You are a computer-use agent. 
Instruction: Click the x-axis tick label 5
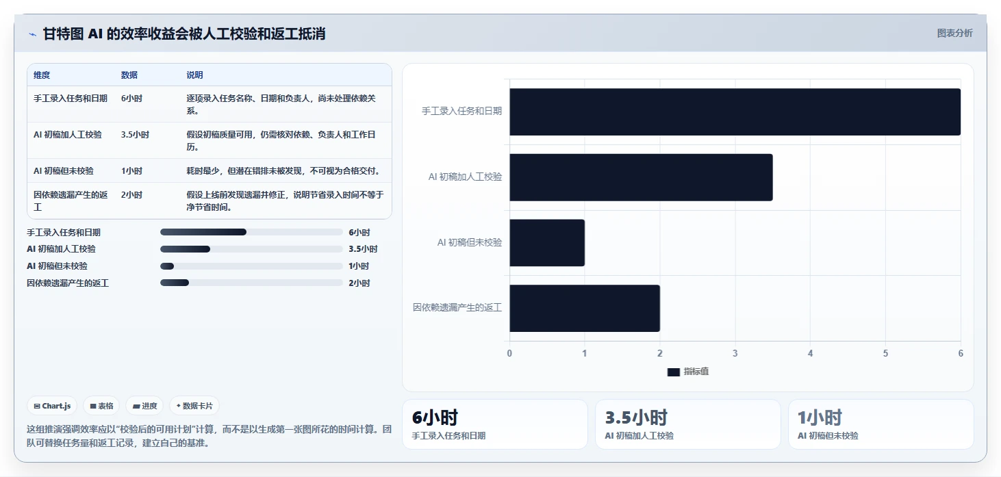tap(885, 353)
